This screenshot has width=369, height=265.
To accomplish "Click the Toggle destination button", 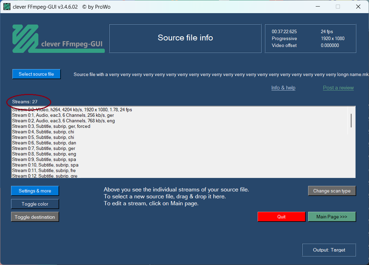I will pyautogui.click(x=35, y=217).
